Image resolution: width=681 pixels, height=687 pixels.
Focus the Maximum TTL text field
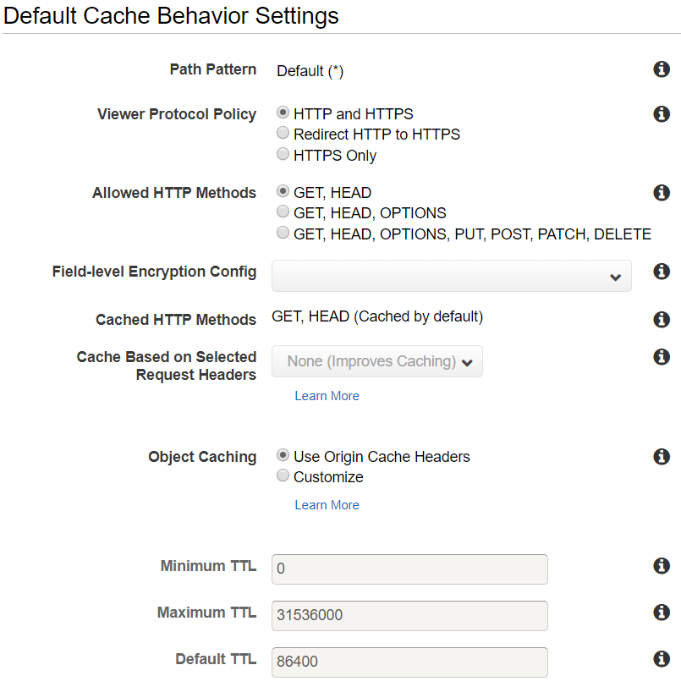tap(409, 615)
